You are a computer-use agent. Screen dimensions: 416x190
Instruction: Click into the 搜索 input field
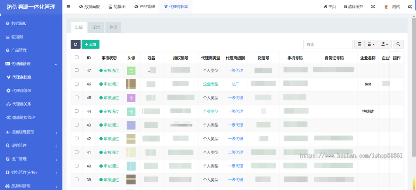tap(328, 44)
